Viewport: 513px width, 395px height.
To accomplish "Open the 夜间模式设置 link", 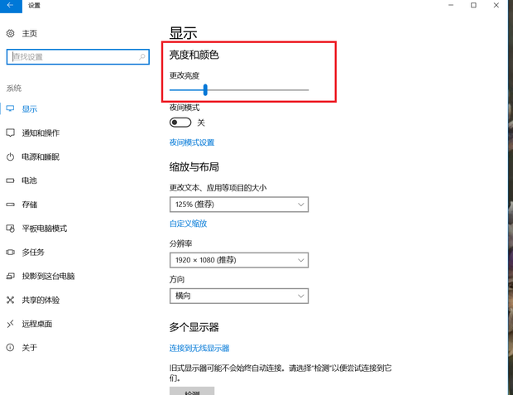I will tap(192, 142).
